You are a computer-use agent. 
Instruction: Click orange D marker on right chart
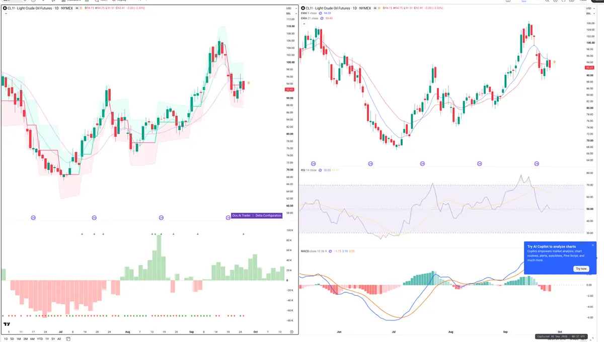(x=554, y=61)
